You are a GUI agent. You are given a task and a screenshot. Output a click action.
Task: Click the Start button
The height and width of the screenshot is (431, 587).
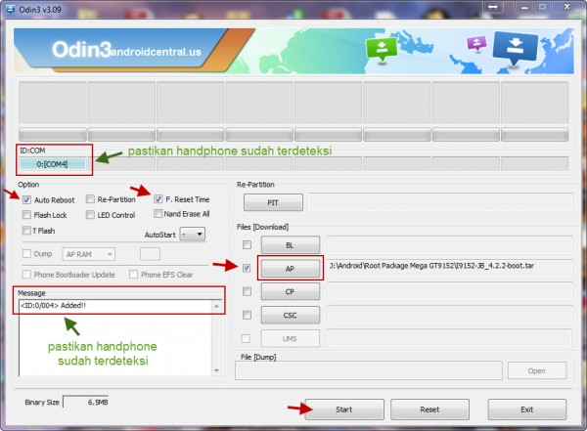pos(344,409)
